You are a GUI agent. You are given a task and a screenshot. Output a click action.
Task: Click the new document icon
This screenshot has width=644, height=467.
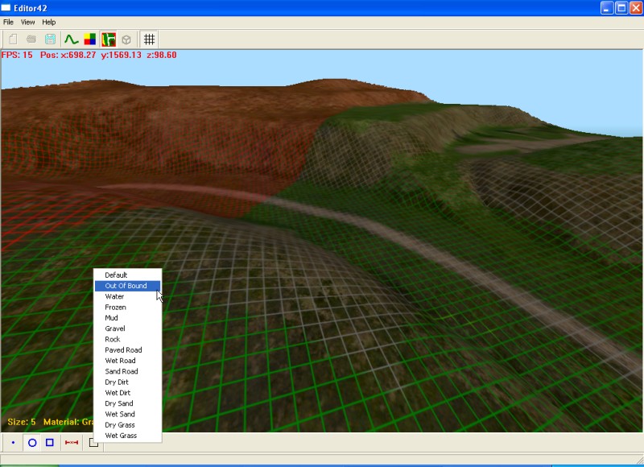pos(13,39)
